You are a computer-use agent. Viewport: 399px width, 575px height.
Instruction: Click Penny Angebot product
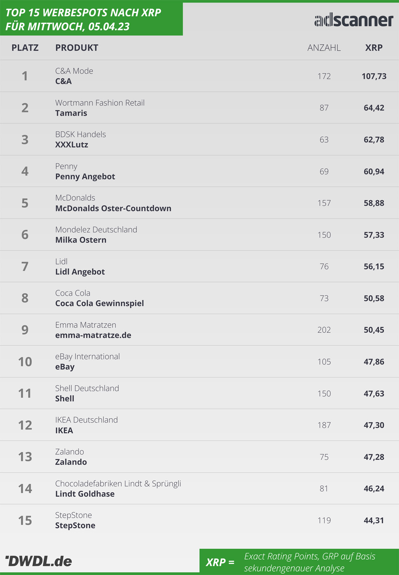[85, 177]
